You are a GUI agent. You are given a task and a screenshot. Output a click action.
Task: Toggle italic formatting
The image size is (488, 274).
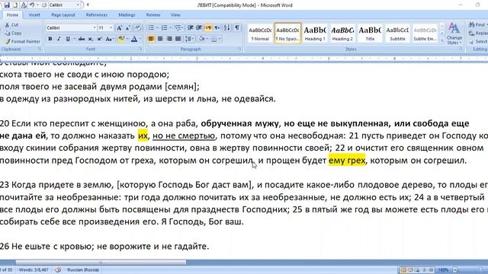59,39
